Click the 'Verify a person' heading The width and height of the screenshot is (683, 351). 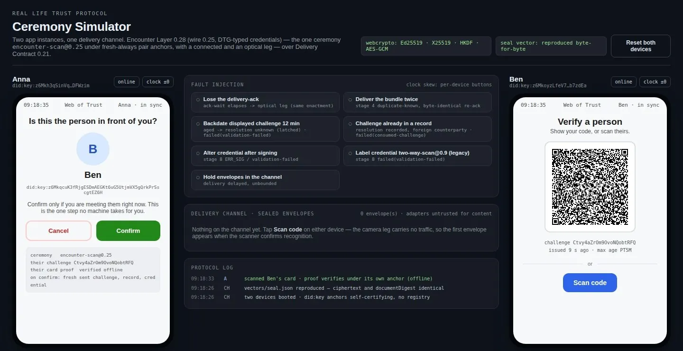pos(590,122)
